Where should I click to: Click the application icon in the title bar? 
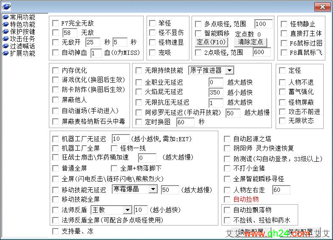coord(6,6)
